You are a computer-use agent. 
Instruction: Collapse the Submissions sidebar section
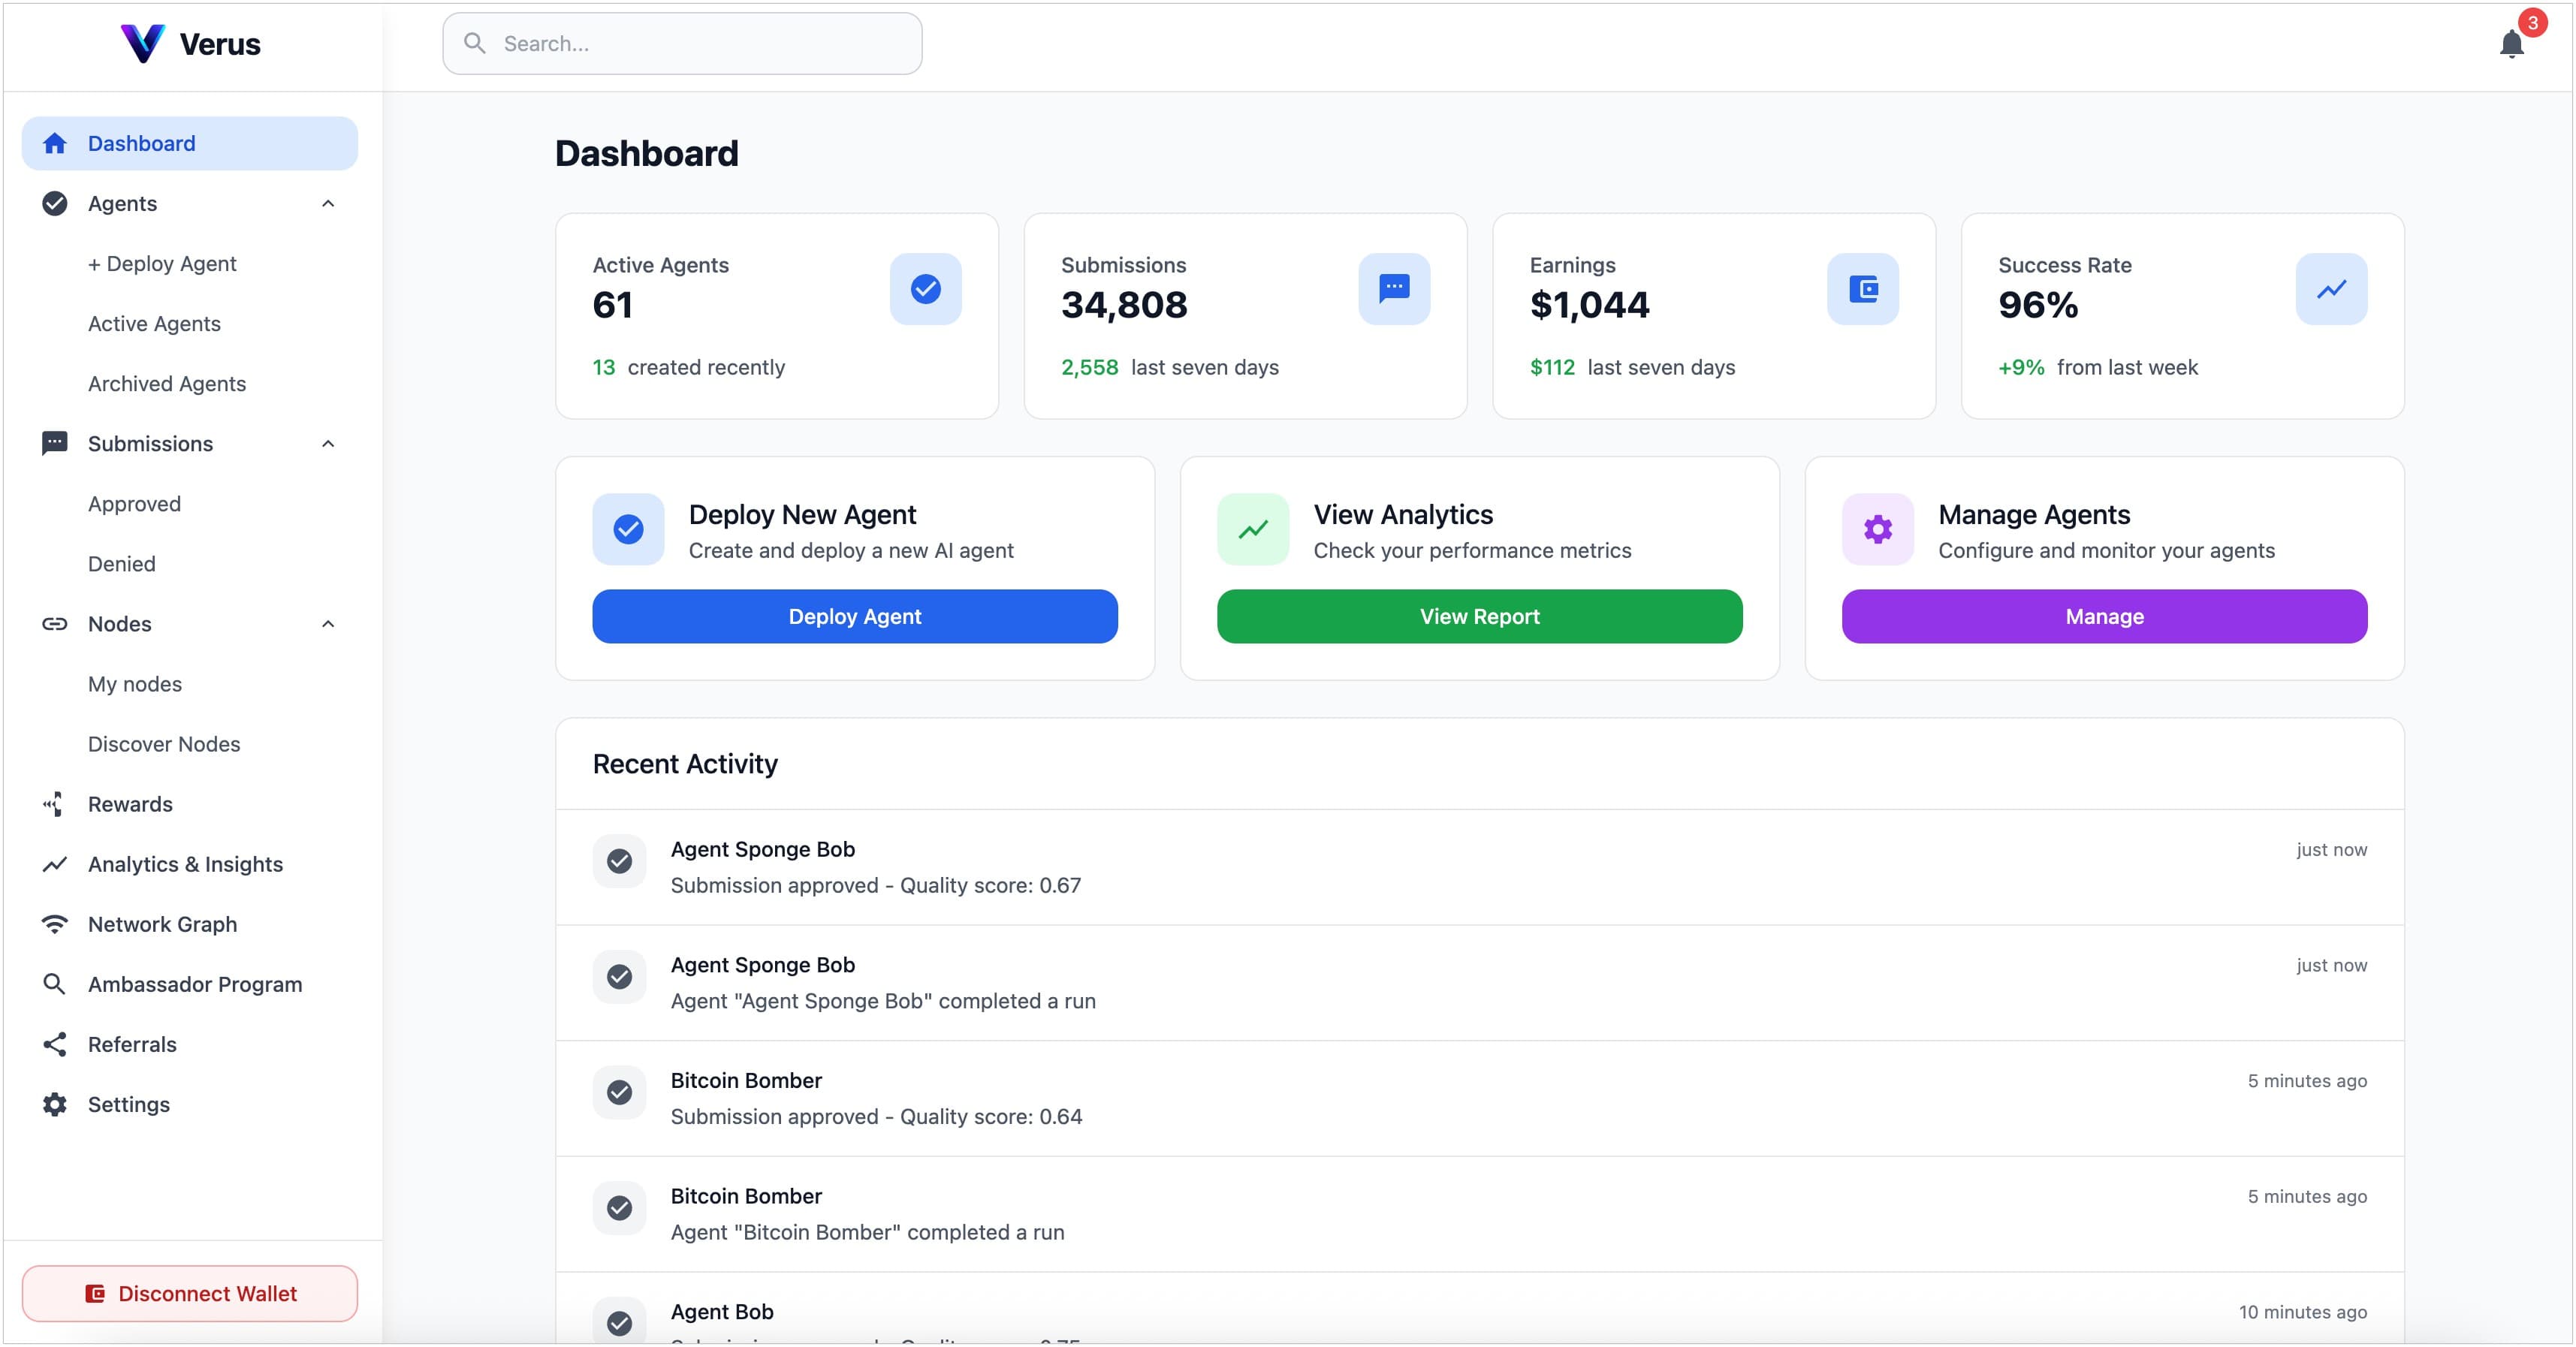point(328,444)
